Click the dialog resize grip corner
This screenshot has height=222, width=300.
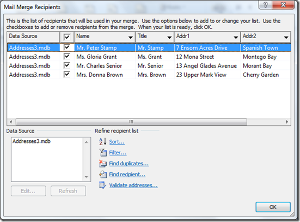292,214
